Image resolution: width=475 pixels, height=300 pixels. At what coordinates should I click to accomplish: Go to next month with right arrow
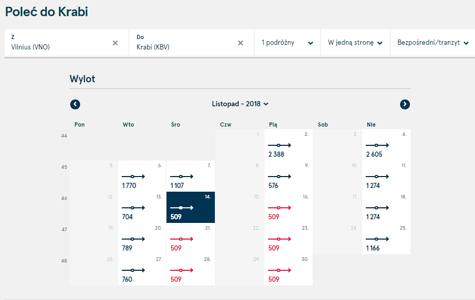coord(405,104)
